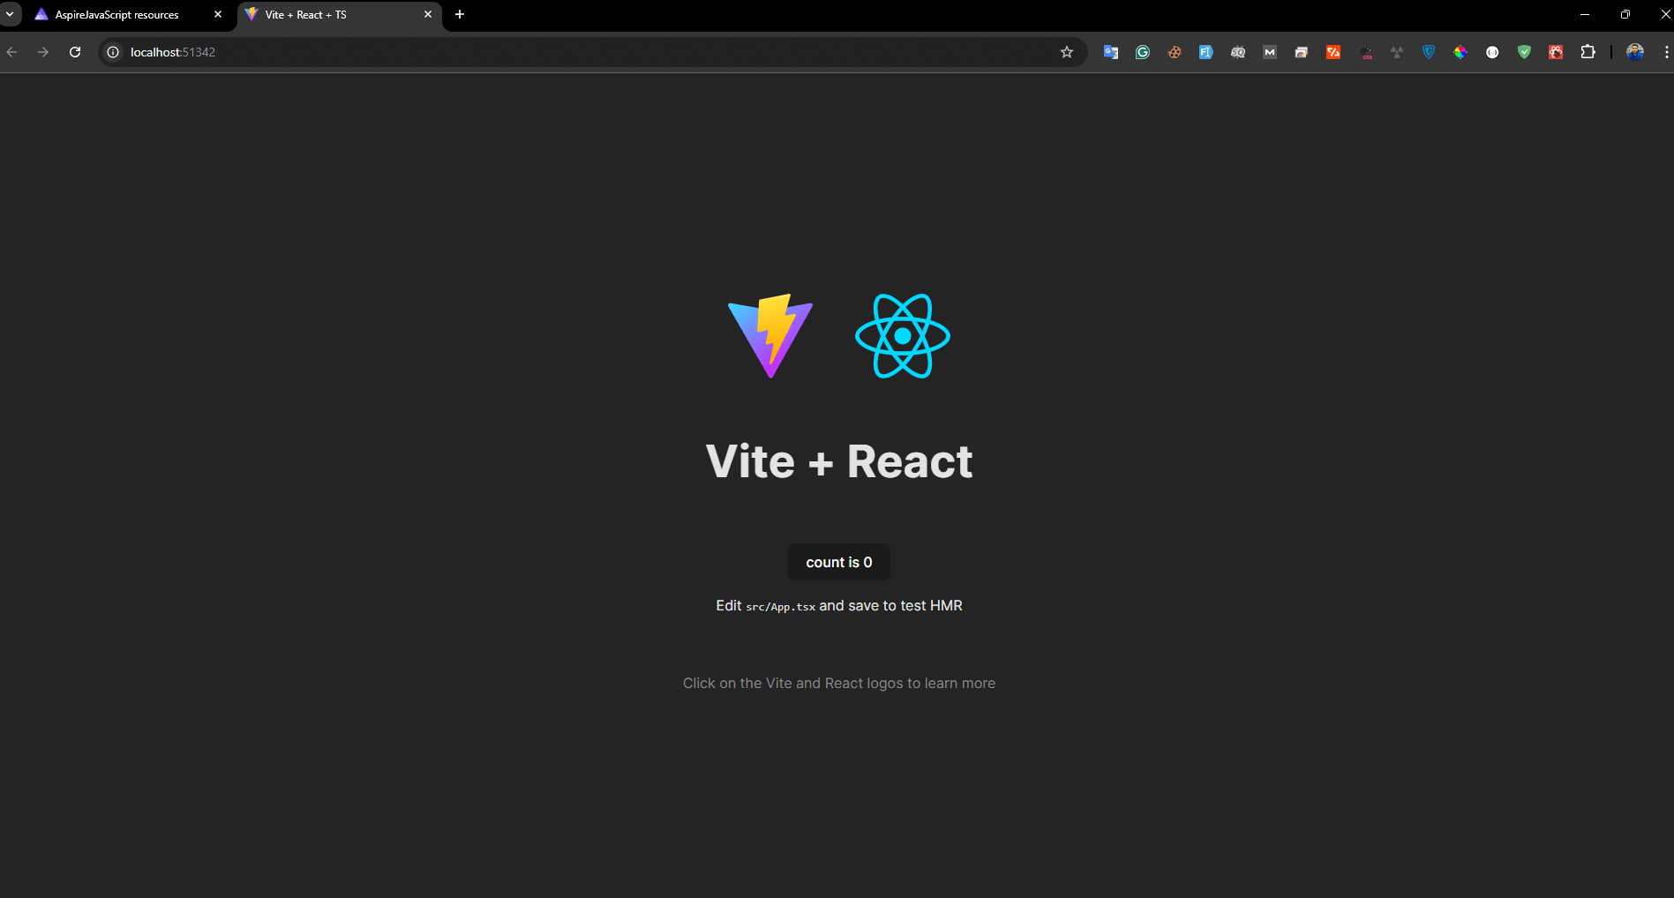Click the count is 0 button
This screenshot has height=898, width=1674.
tap(838, 562)
